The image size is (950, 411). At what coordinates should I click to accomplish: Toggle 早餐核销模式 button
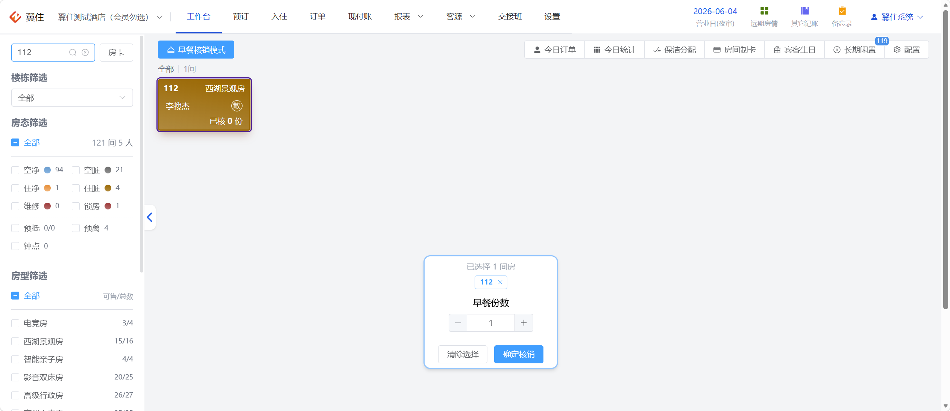tap(196, 50)
